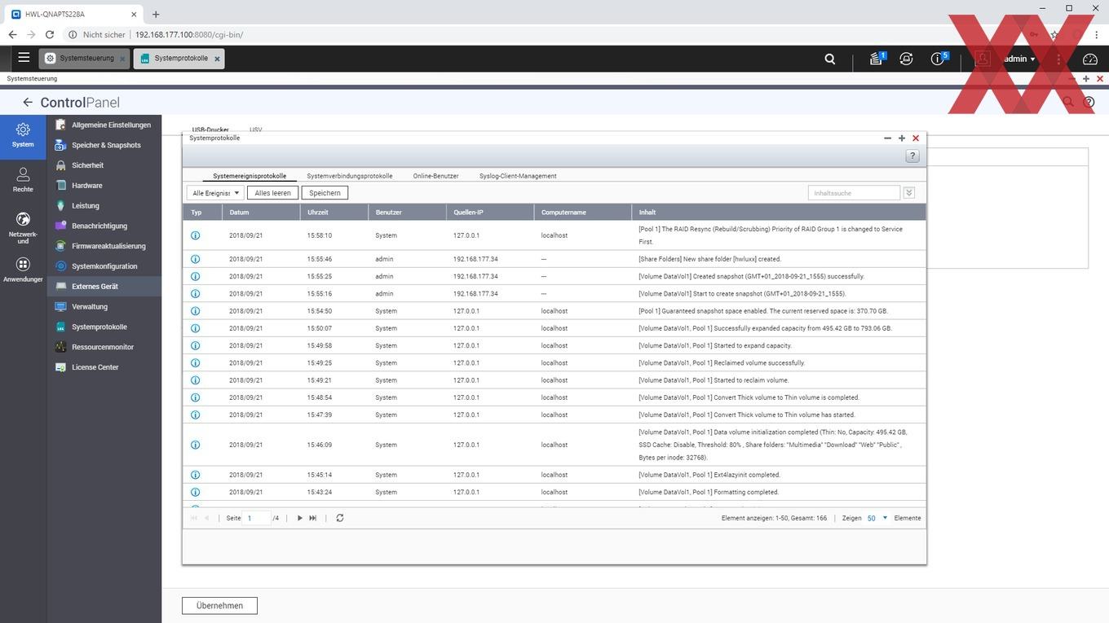
Task: Open Ressourcenmonitor
Action: click(104, 347)
